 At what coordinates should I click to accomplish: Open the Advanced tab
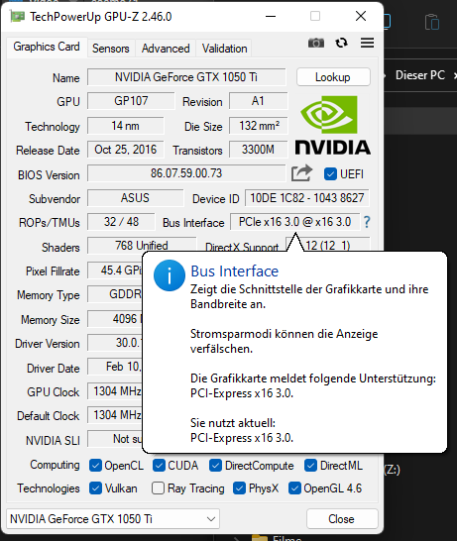tap(166, 49)
